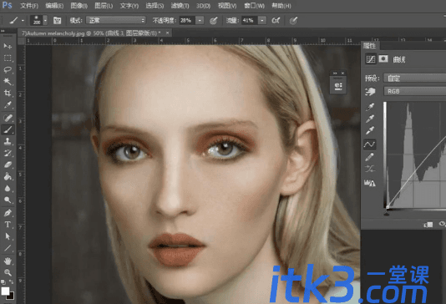Click the foreground color swatch
This screenshot has height=304, width=446.
tap(5, 291)
